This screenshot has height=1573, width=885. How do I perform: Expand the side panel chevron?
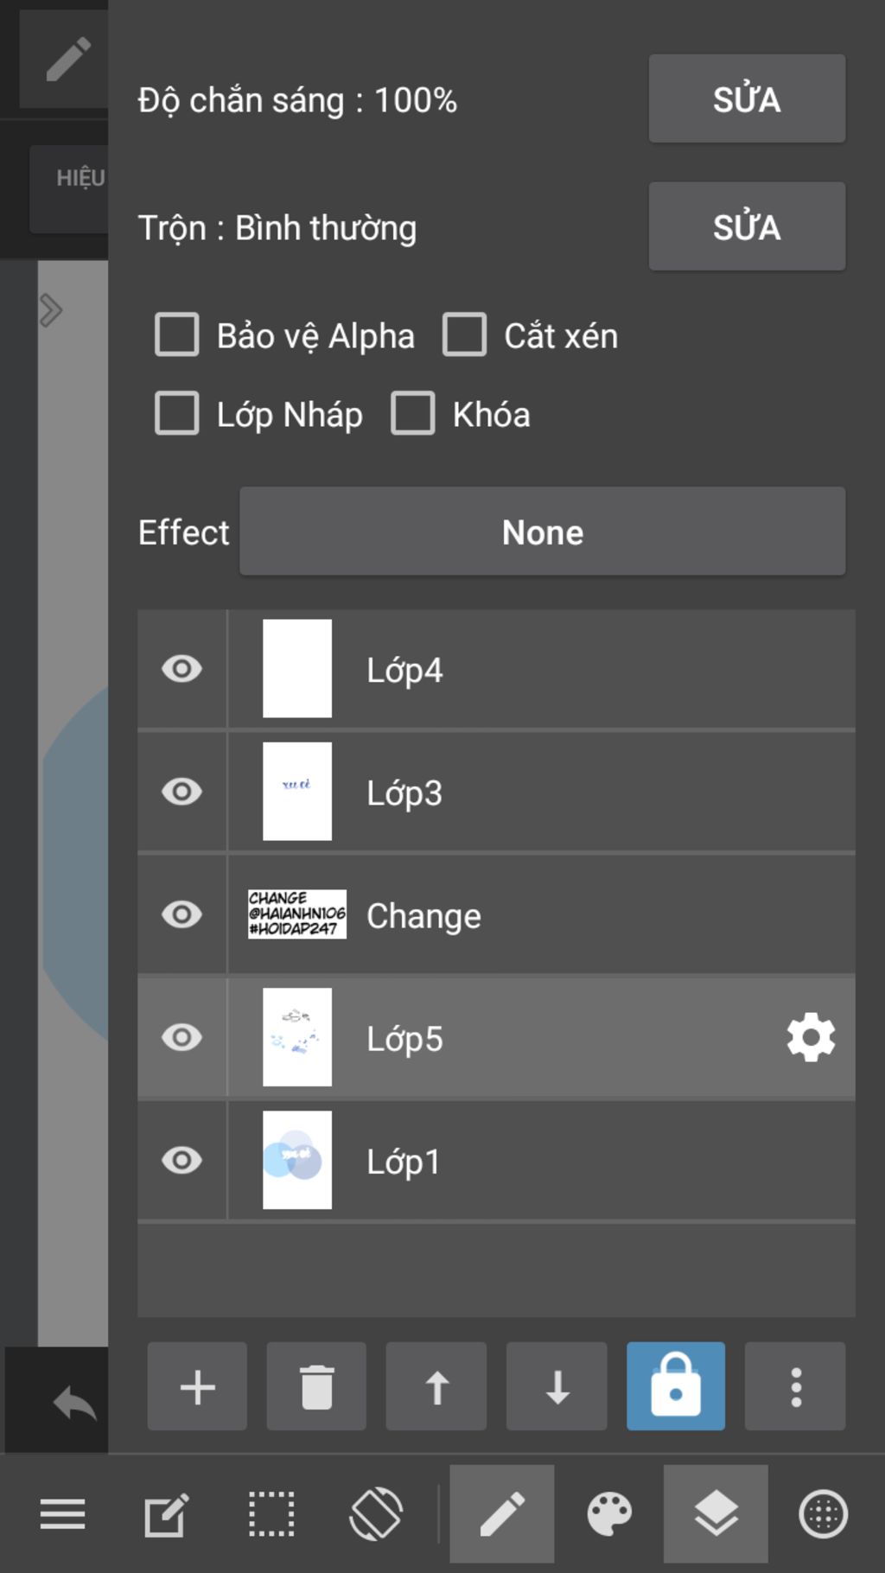[x=51, y=310]
